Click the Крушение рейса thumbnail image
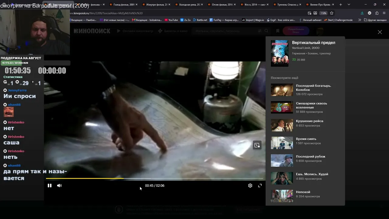The image size is (389, 219). (x=282, y=125)
